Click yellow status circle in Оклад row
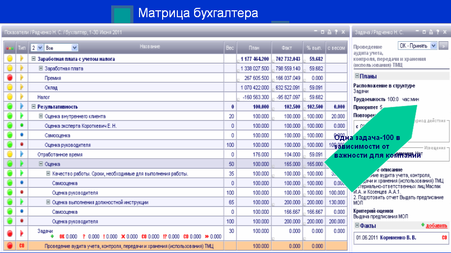The height and width of the screenshot is (253, 451). click(x=10, y=87)
